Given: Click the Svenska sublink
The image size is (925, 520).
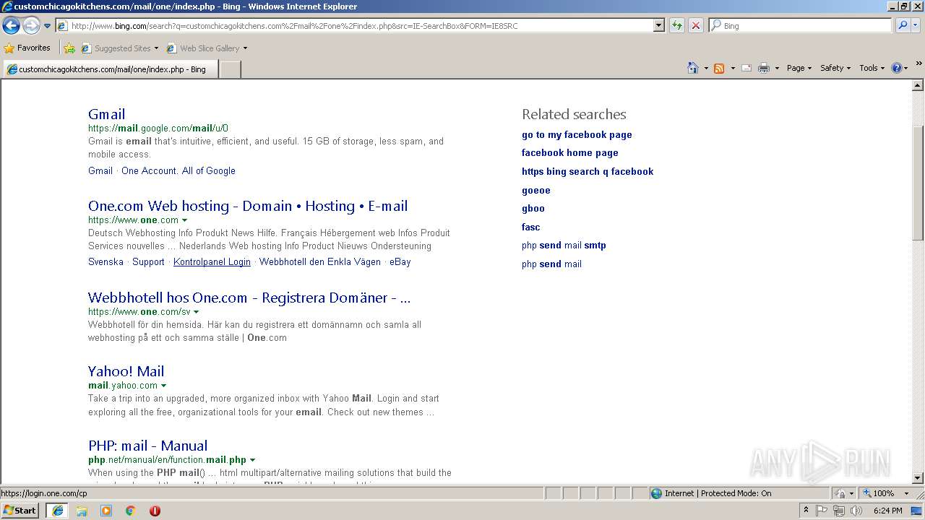Looking at the screenshot, I should tap(106, 262).
